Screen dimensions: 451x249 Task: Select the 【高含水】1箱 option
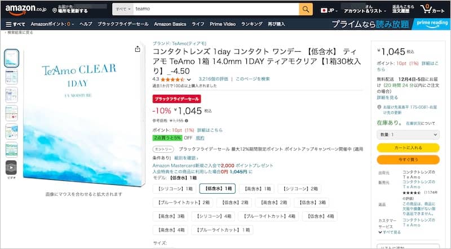pyautogui.click(x=257, y=189)
